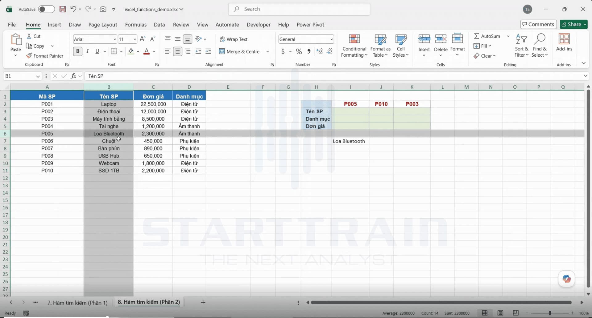Toggle Underline formatting
The height and width of the screenshot is (318, 592).
(x=97, y=51)
